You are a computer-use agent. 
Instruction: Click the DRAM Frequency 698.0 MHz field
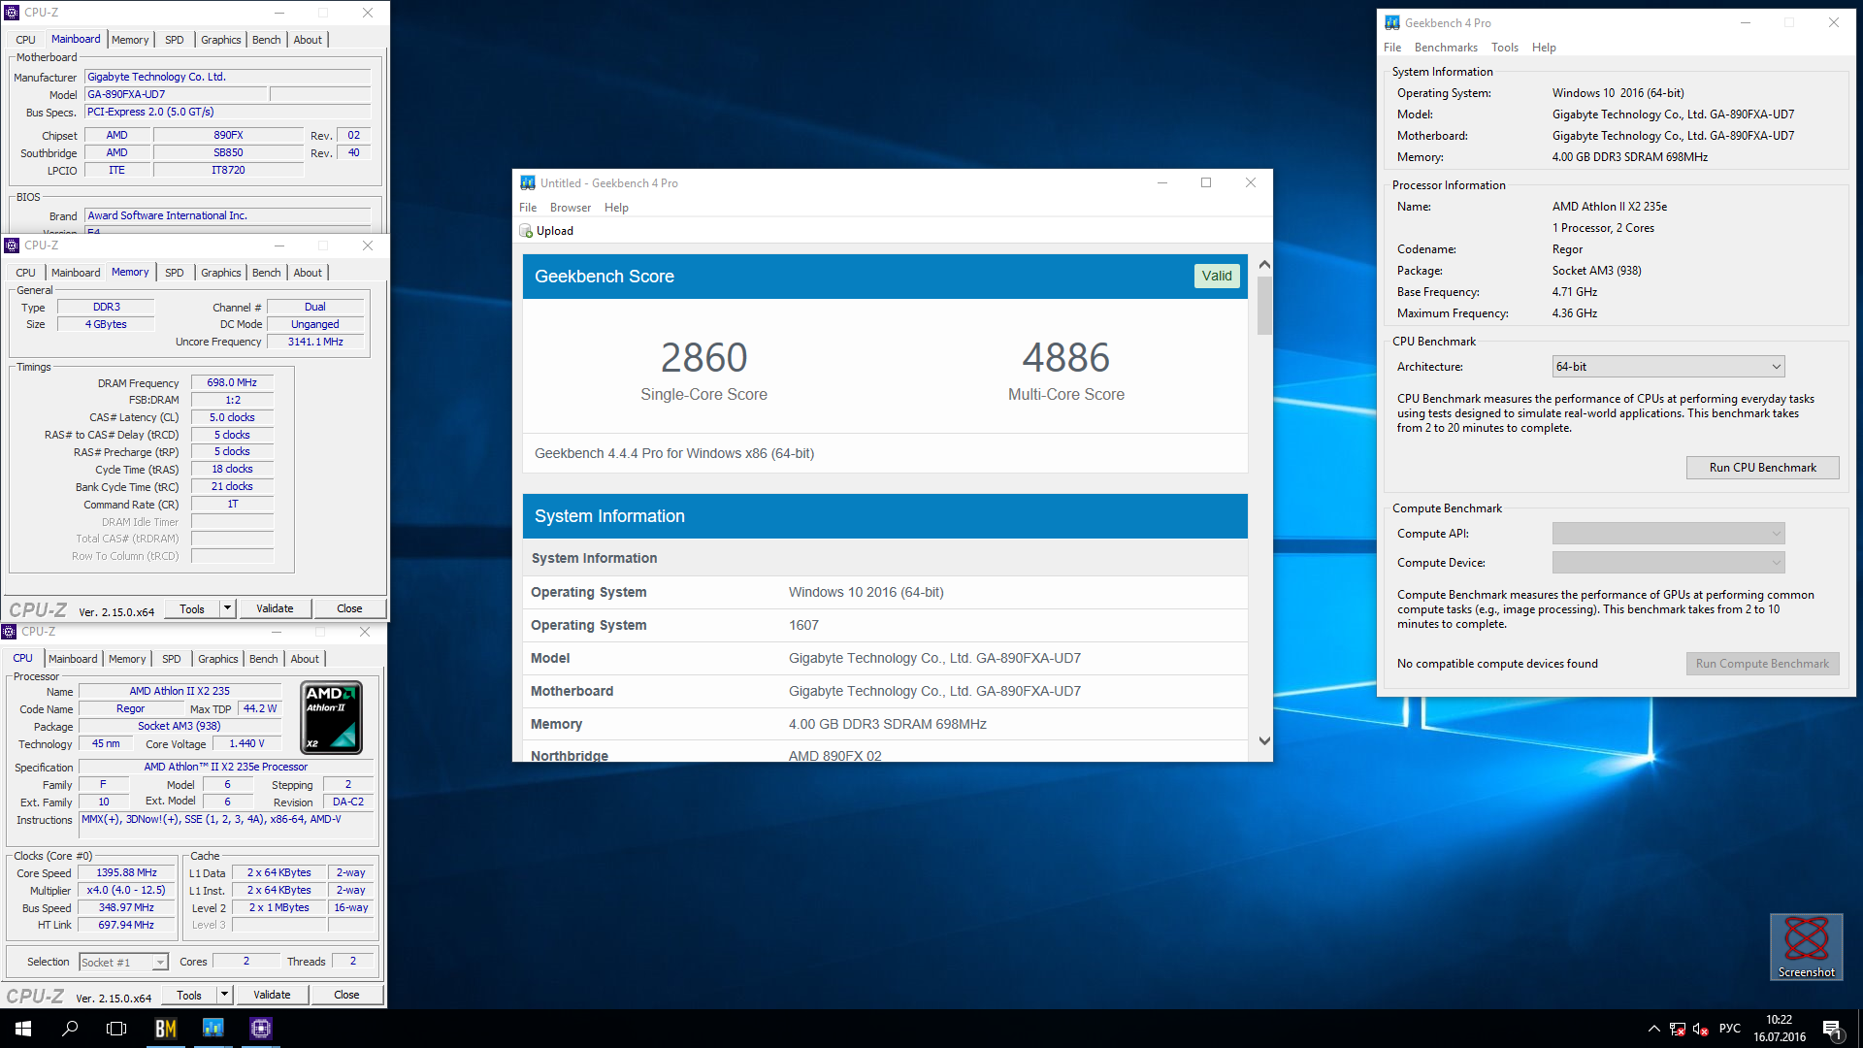click(232, 383)
